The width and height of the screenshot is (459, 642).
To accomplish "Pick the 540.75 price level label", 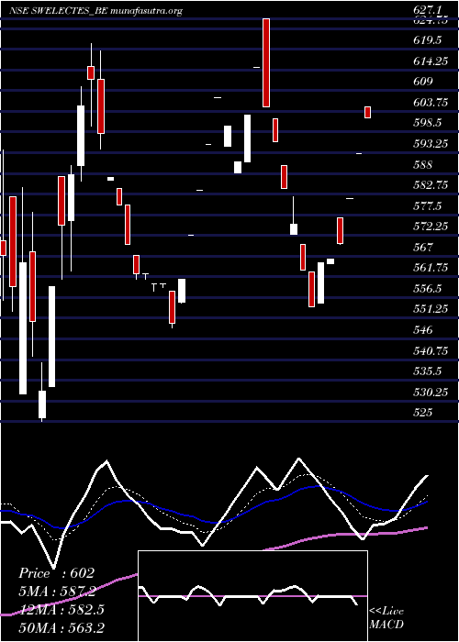I will pos(431,351).
